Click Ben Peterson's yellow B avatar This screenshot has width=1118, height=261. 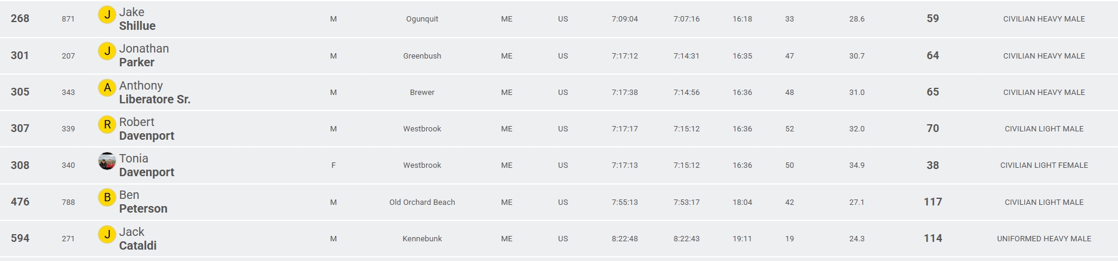click(x=107, y=197)
